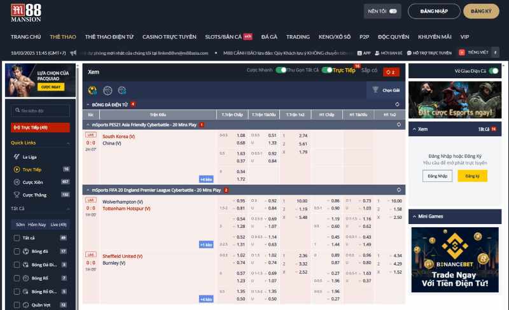
Task: Click the Sheffield United (V) team name
Action: [x=122, y=256]
